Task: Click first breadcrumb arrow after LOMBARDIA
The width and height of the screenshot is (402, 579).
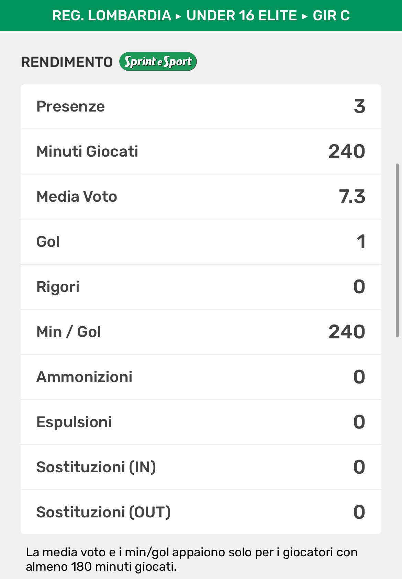Action: tap(178, 16)
